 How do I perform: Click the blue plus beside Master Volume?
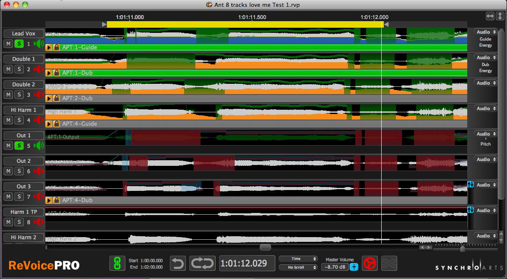[354, 267]
